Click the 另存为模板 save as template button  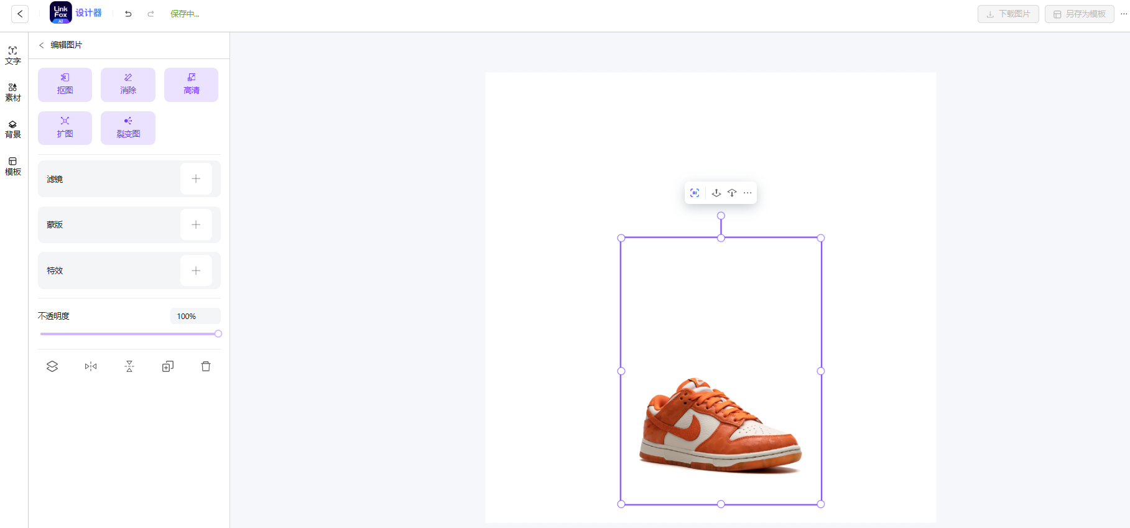[x=1079, y=14]
